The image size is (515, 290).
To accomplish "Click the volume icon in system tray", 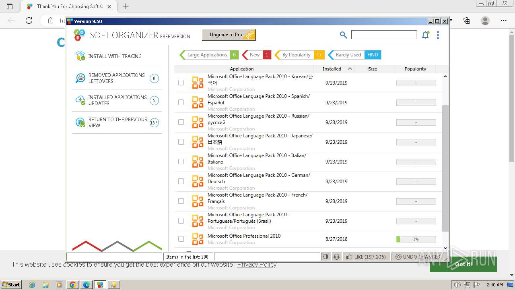I will 457,285.
